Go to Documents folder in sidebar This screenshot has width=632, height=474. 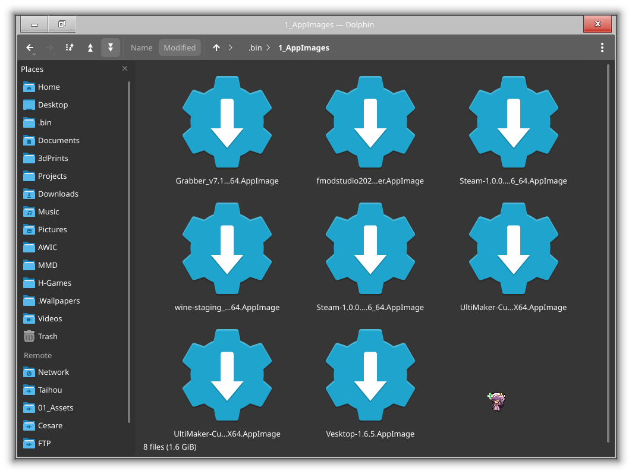point(75,140)
